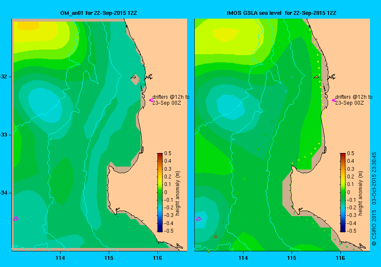
Task: Click the OM_an01 22-Sep-2015 12Z title
Action: coord(98,13)
